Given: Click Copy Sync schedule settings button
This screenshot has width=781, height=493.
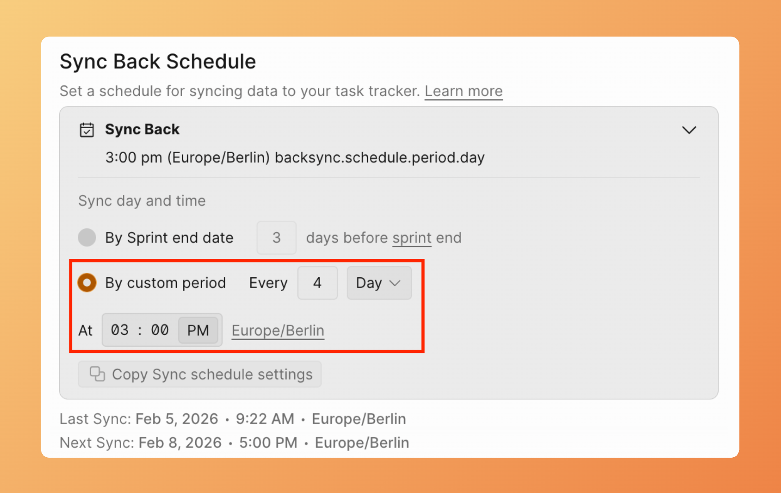Looking at the screenshot, I should click(x=200, y=374).
